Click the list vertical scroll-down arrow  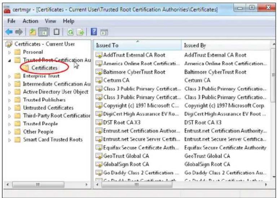pyautogui.click(x=274, y=176)
